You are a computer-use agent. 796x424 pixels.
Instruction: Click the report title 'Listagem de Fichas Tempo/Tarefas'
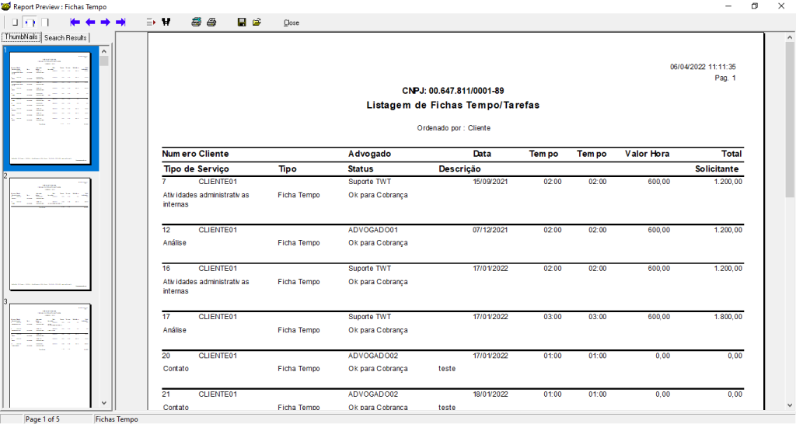453,105
